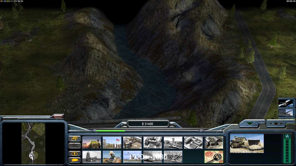This screenshot has height=166, width=296.
Task: Click the last greyed-out icon in top row
Action: [x=214, y=143]
